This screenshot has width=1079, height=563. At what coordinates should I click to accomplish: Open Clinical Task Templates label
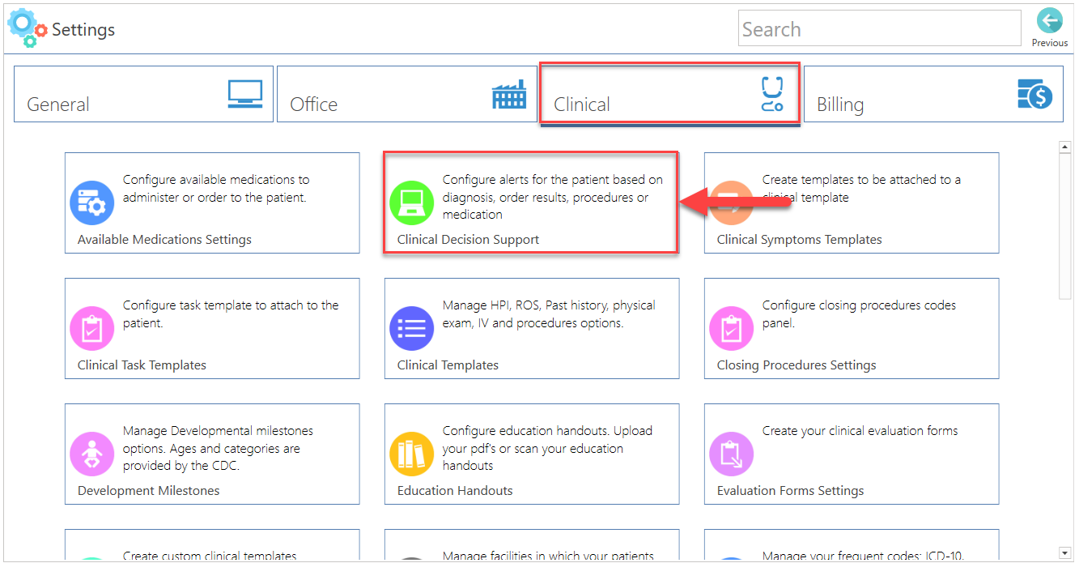tap(142, 365)
